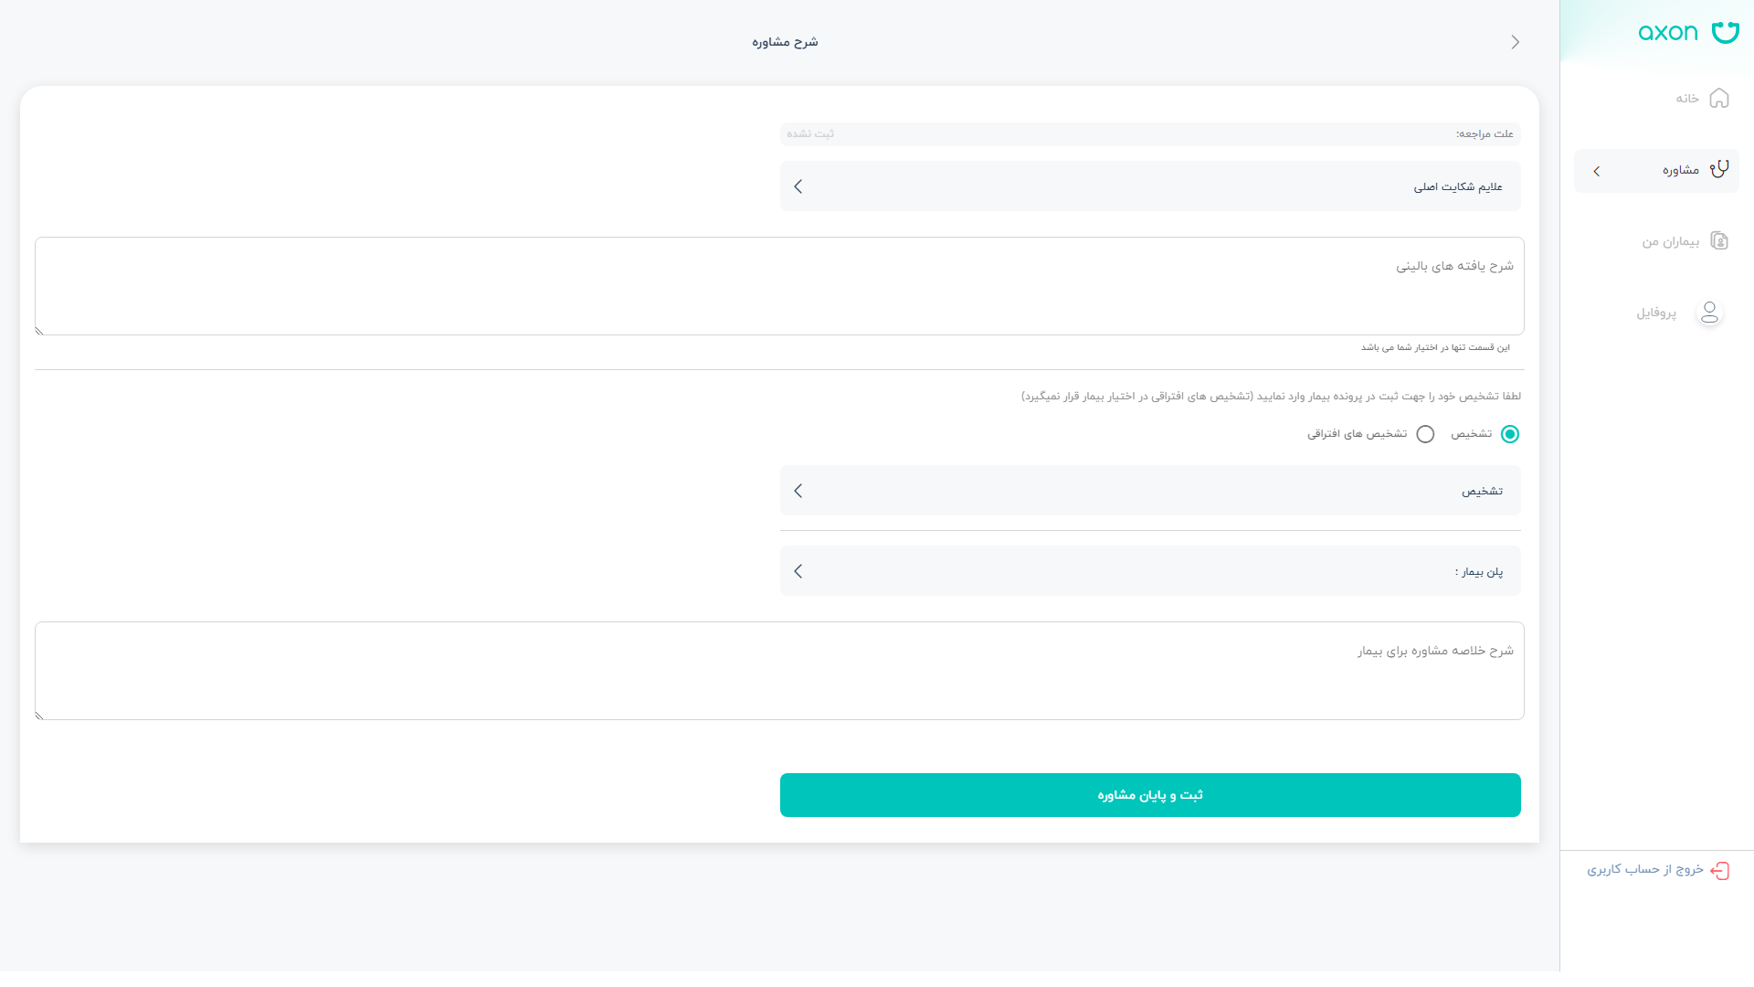The image size is (1754, 987).
Task: Click the این قسمت تنها در اختیار شما می باشد note
Action: [x=1435, y=347]
